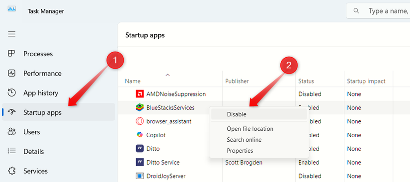
Task: Click the sort arrow above Name
Action: pyautogui.click(x=167, y=75)
